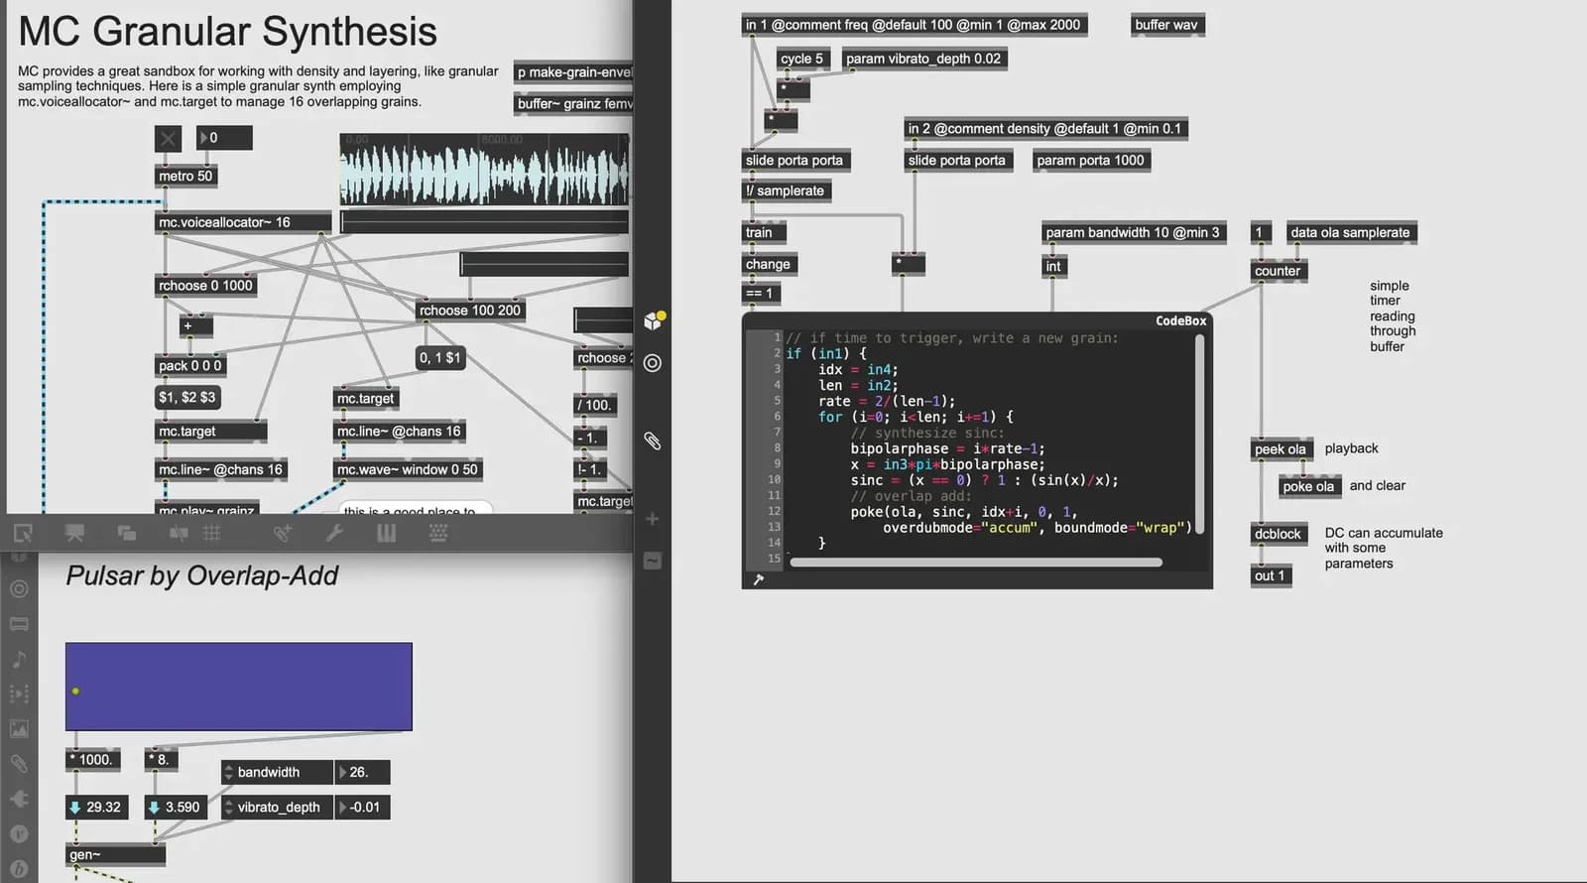Click the tilde audio icon in right sidebar
1587x883 pixels.
pos(653,561)
